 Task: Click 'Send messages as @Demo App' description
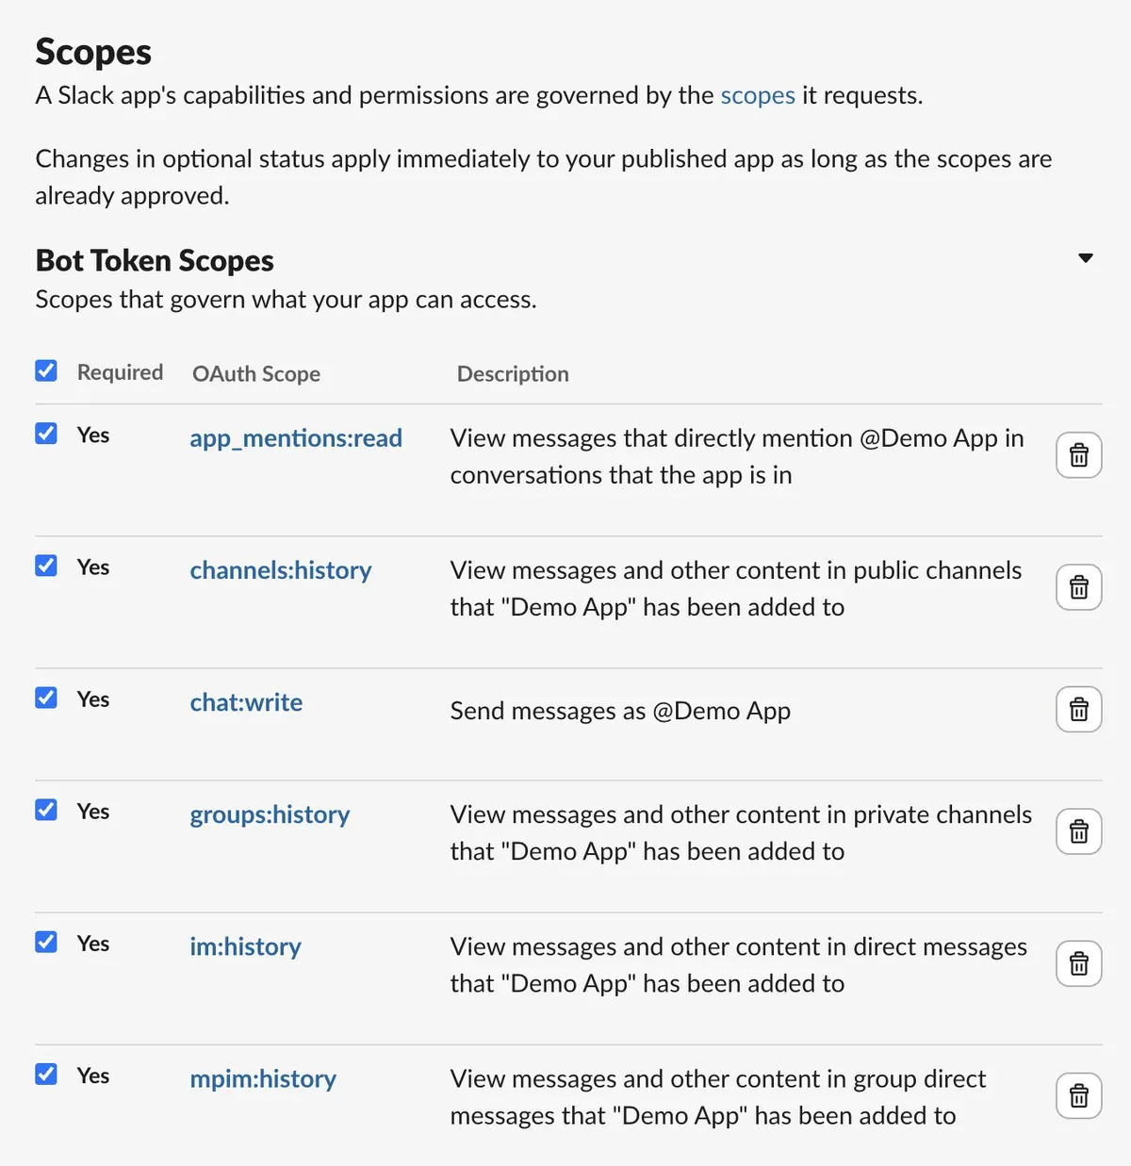click(620, 711)
